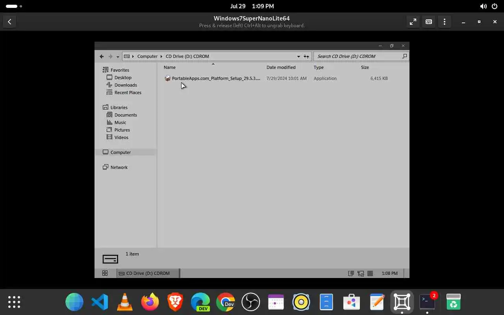Open the Jul 29 1:09 PM clock menu
Image resolution: width=504 pixels, height=315 pixels.
(x=252, y=6)
